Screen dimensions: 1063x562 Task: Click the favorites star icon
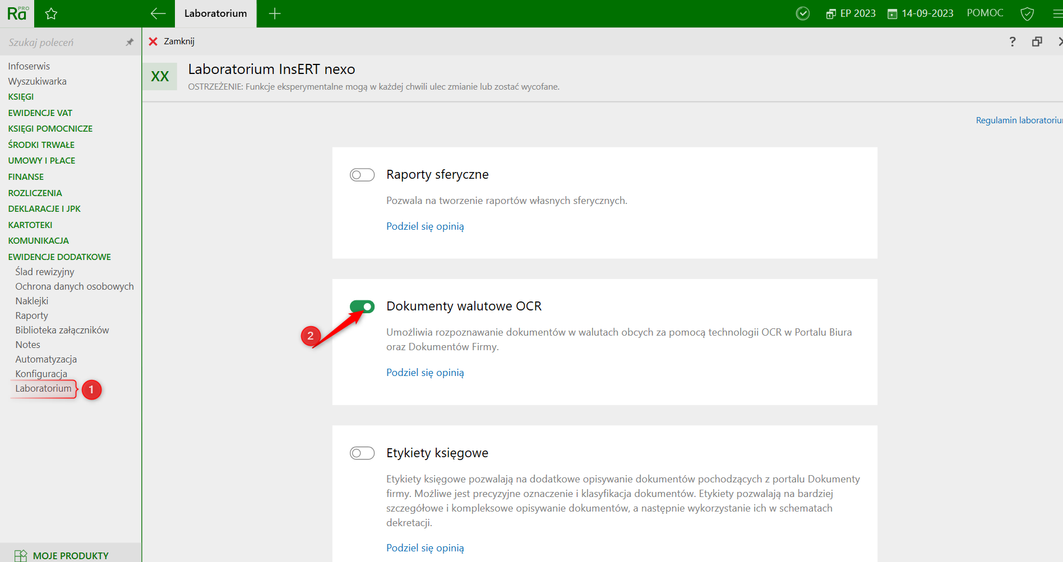[51, 14]
